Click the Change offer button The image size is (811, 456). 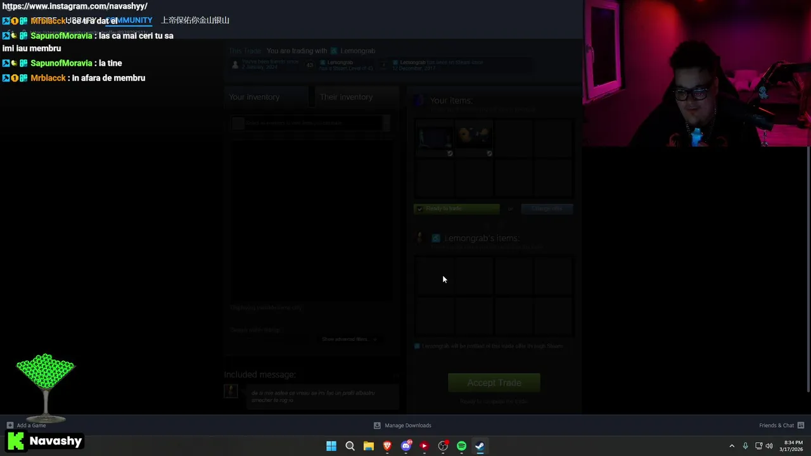coord(547,208)
